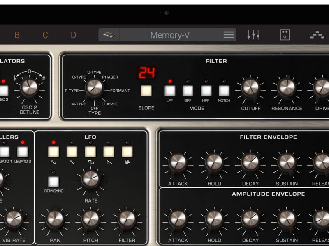Toggle the LFO BPM Sync button
The width and height of the screenshot is (329, 246).
point(53,181)
